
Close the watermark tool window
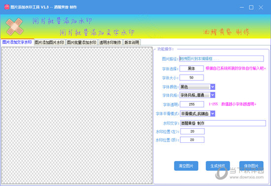(261, 7)
